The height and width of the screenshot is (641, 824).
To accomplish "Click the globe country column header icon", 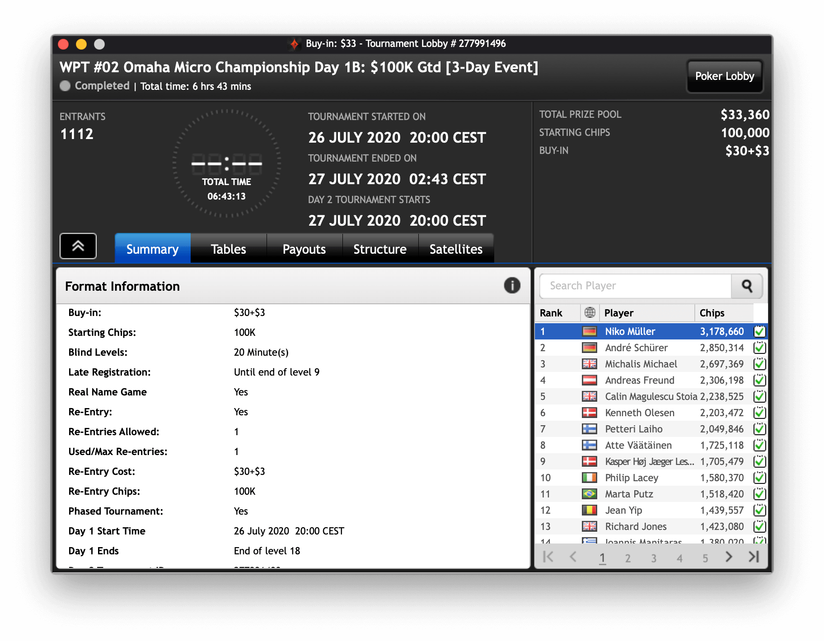I will click(590, 312).
